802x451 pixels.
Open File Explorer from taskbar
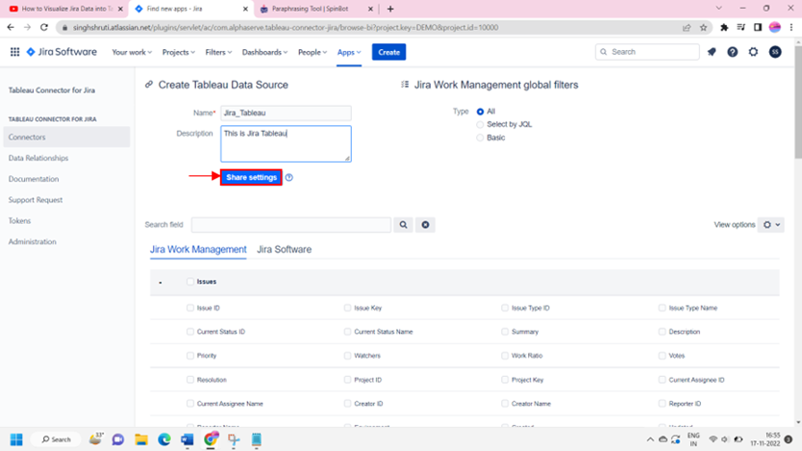141,439
